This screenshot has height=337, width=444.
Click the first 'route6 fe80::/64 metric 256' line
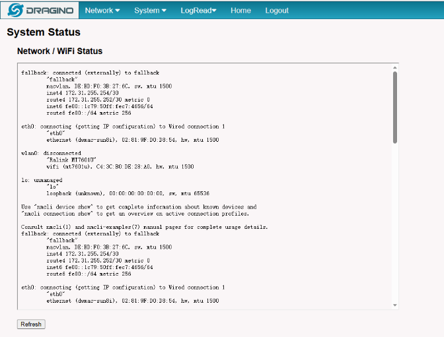point(89,113)
